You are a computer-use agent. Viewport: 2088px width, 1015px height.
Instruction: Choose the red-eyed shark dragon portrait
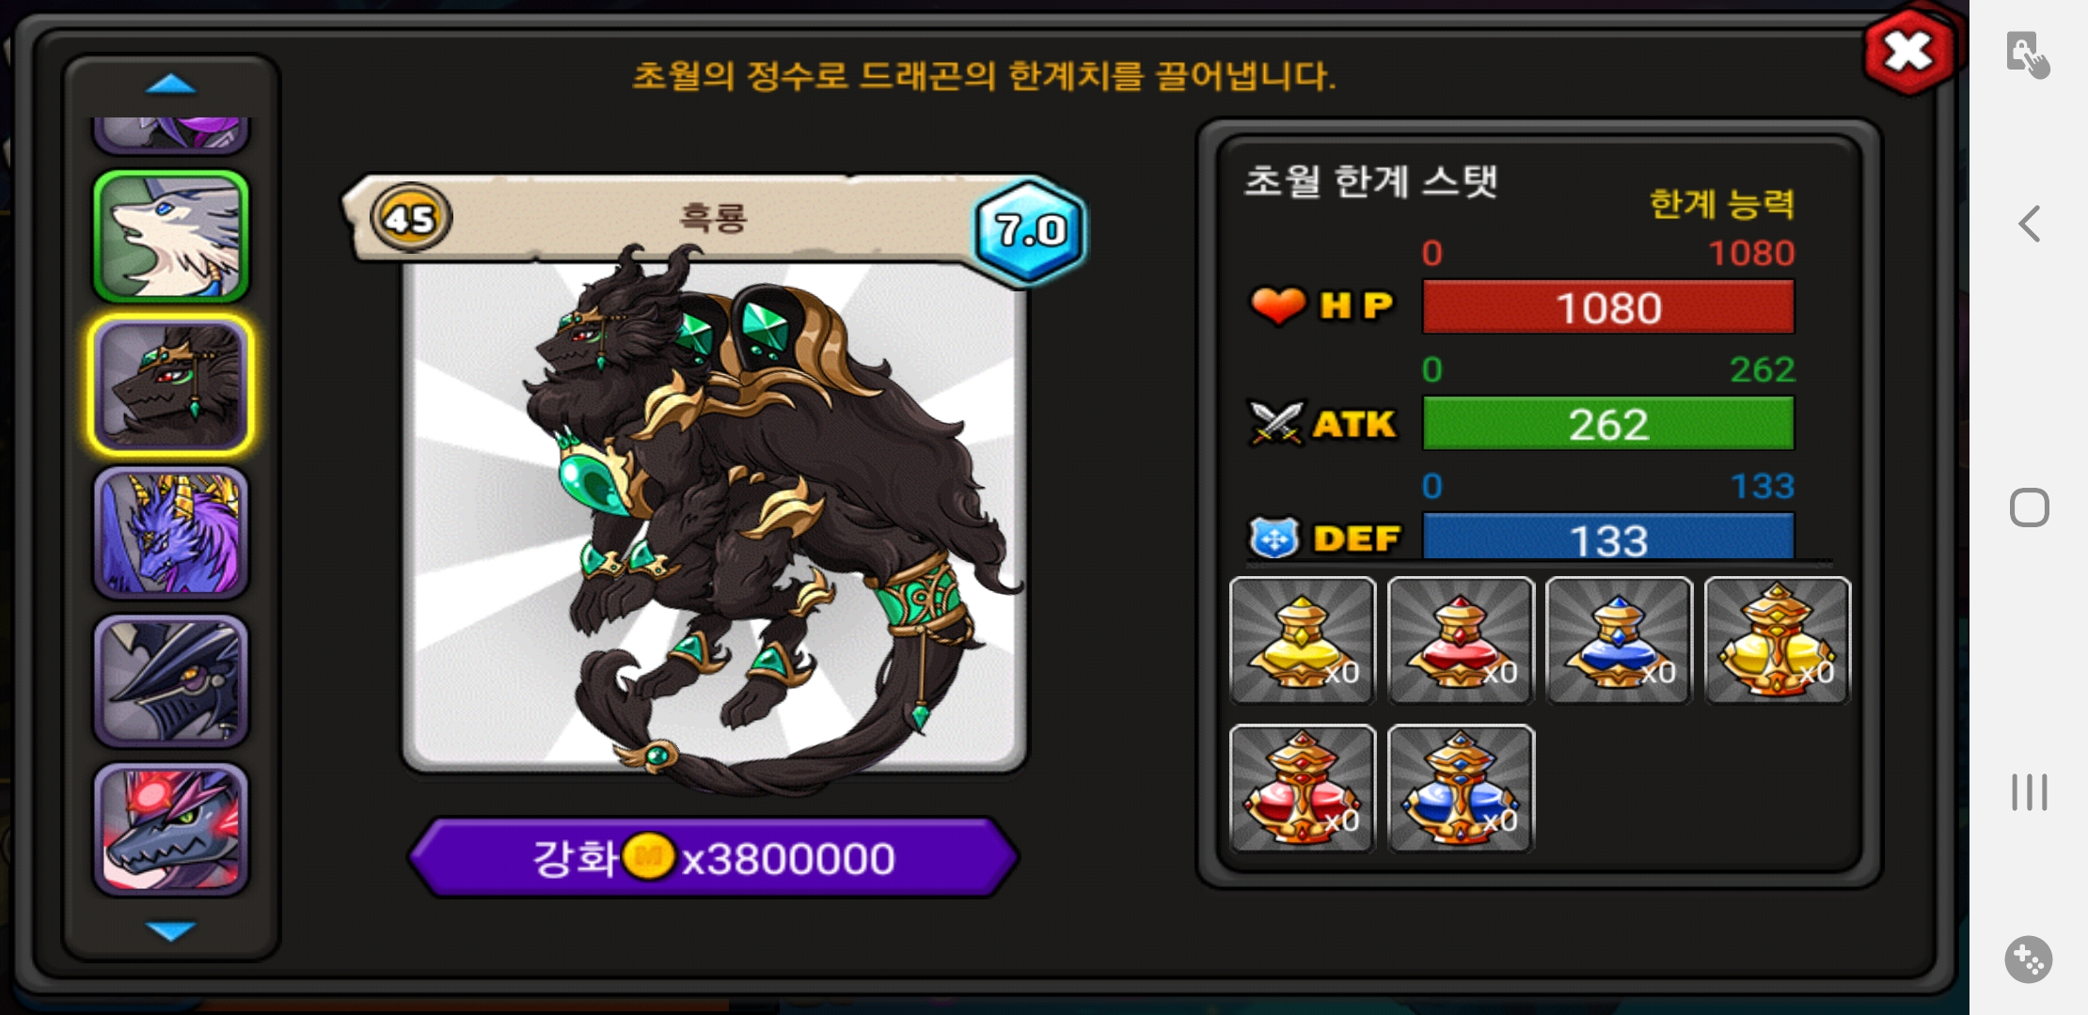coord(170,829)
